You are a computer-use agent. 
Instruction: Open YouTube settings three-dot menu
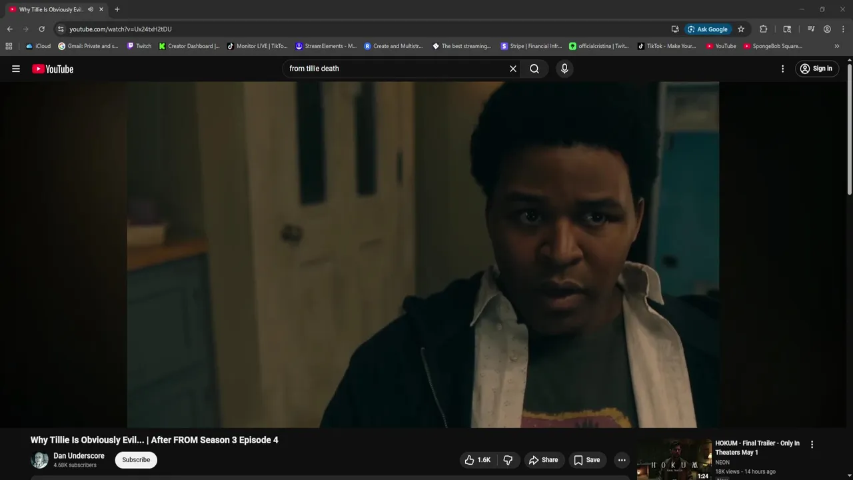click(782, 69)
